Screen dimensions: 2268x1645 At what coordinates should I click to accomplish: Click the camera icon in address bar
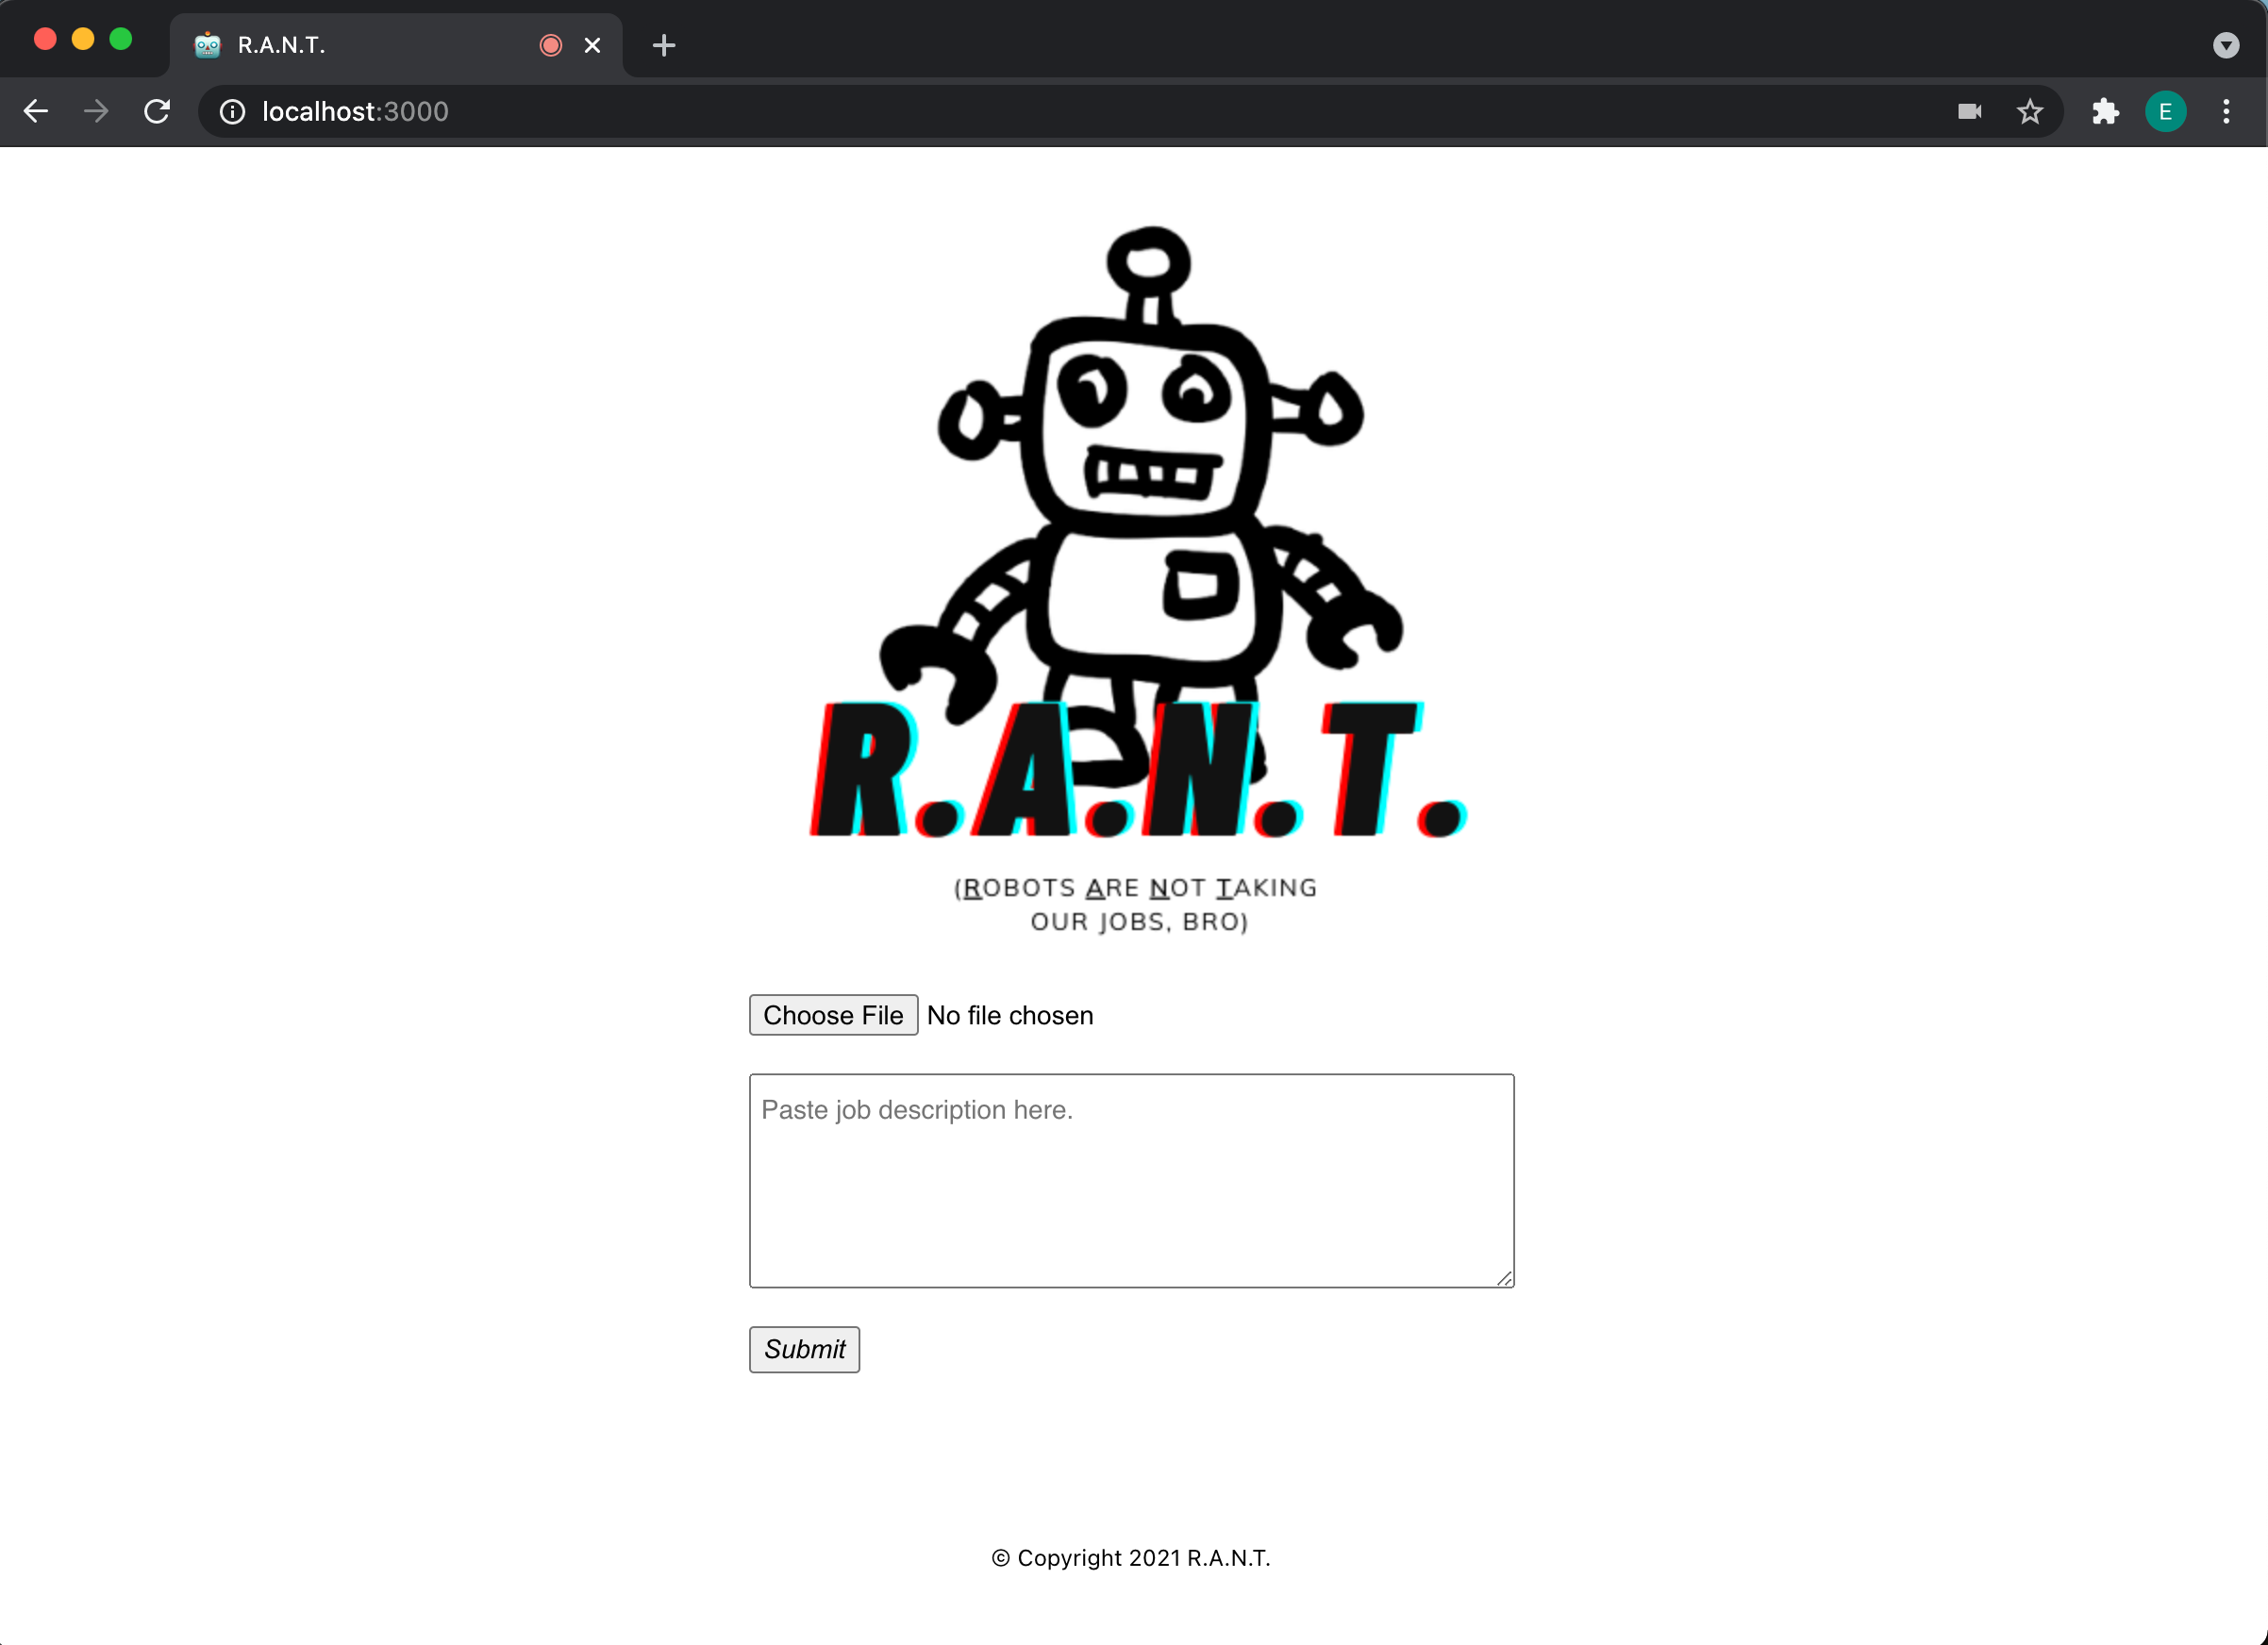click(1969, 111)
